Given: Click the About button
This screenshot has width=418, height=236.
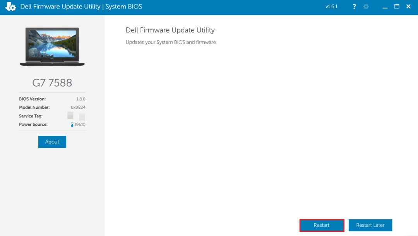Looking at the screenshot, I should click(52, 142).
